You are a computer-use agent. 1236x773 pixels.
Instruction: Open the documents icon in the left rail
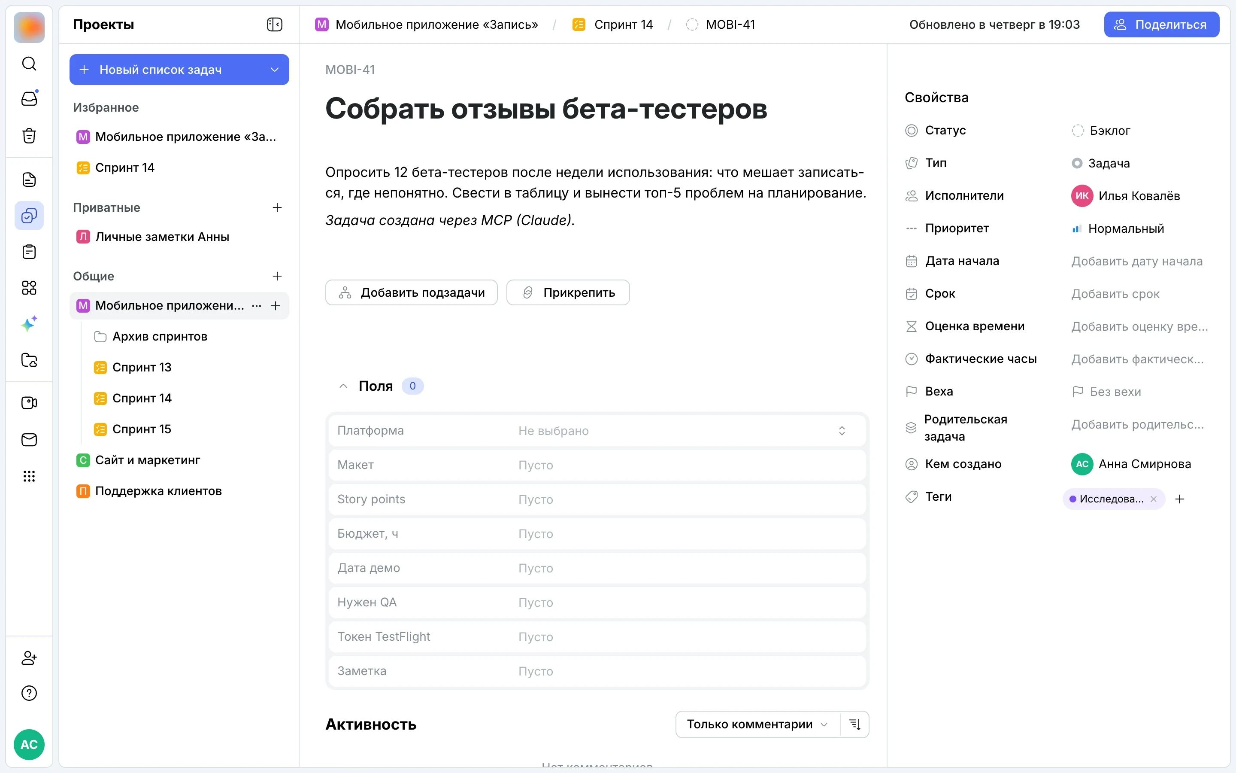tap(29, 180)
